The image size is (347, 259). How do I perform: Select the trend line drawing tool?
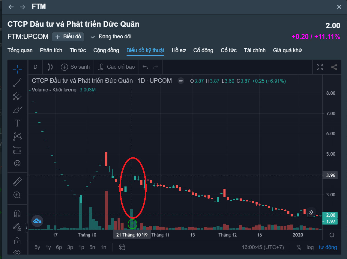pyautogui.click(x=17, y=82)
